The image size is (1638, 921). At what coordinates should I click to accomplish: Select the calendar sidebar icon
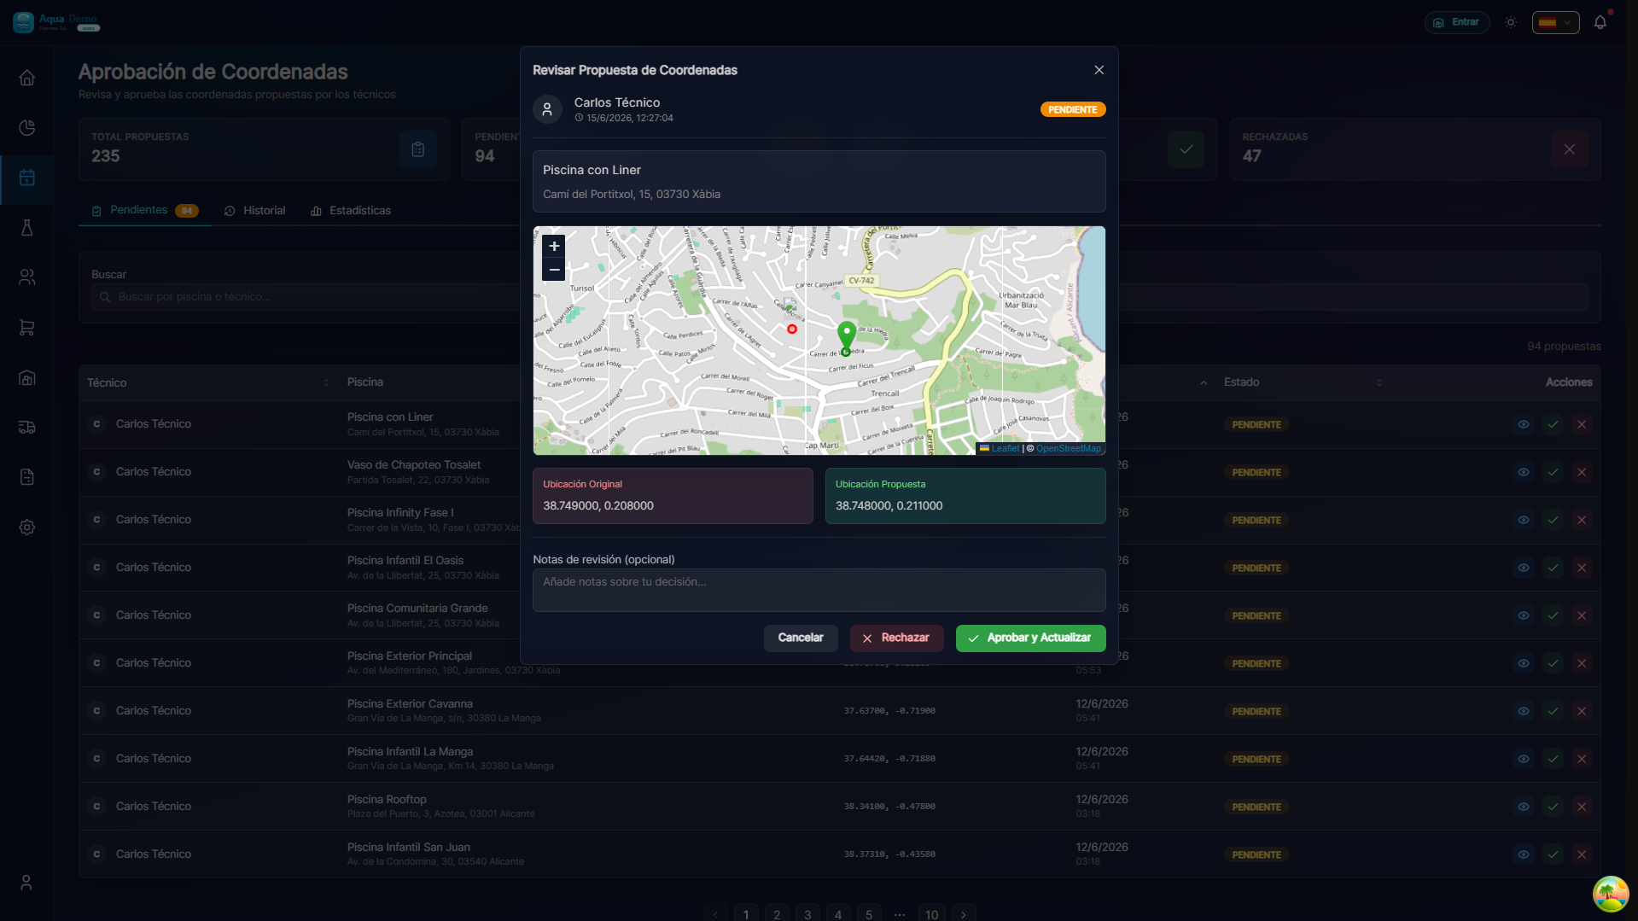click(26, 178)
